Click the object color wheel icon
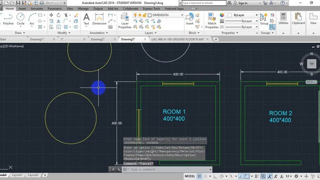 [x=222, y=15]
